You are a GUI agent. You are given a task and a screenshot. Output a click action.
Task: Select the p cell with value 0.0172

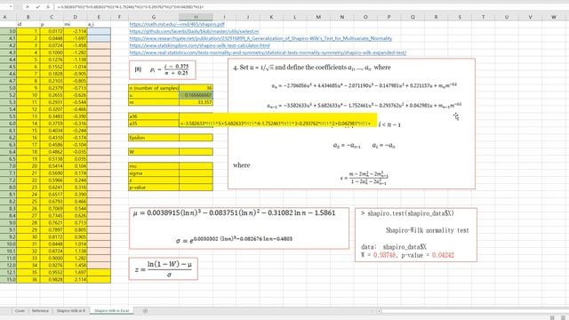(52, 31)
